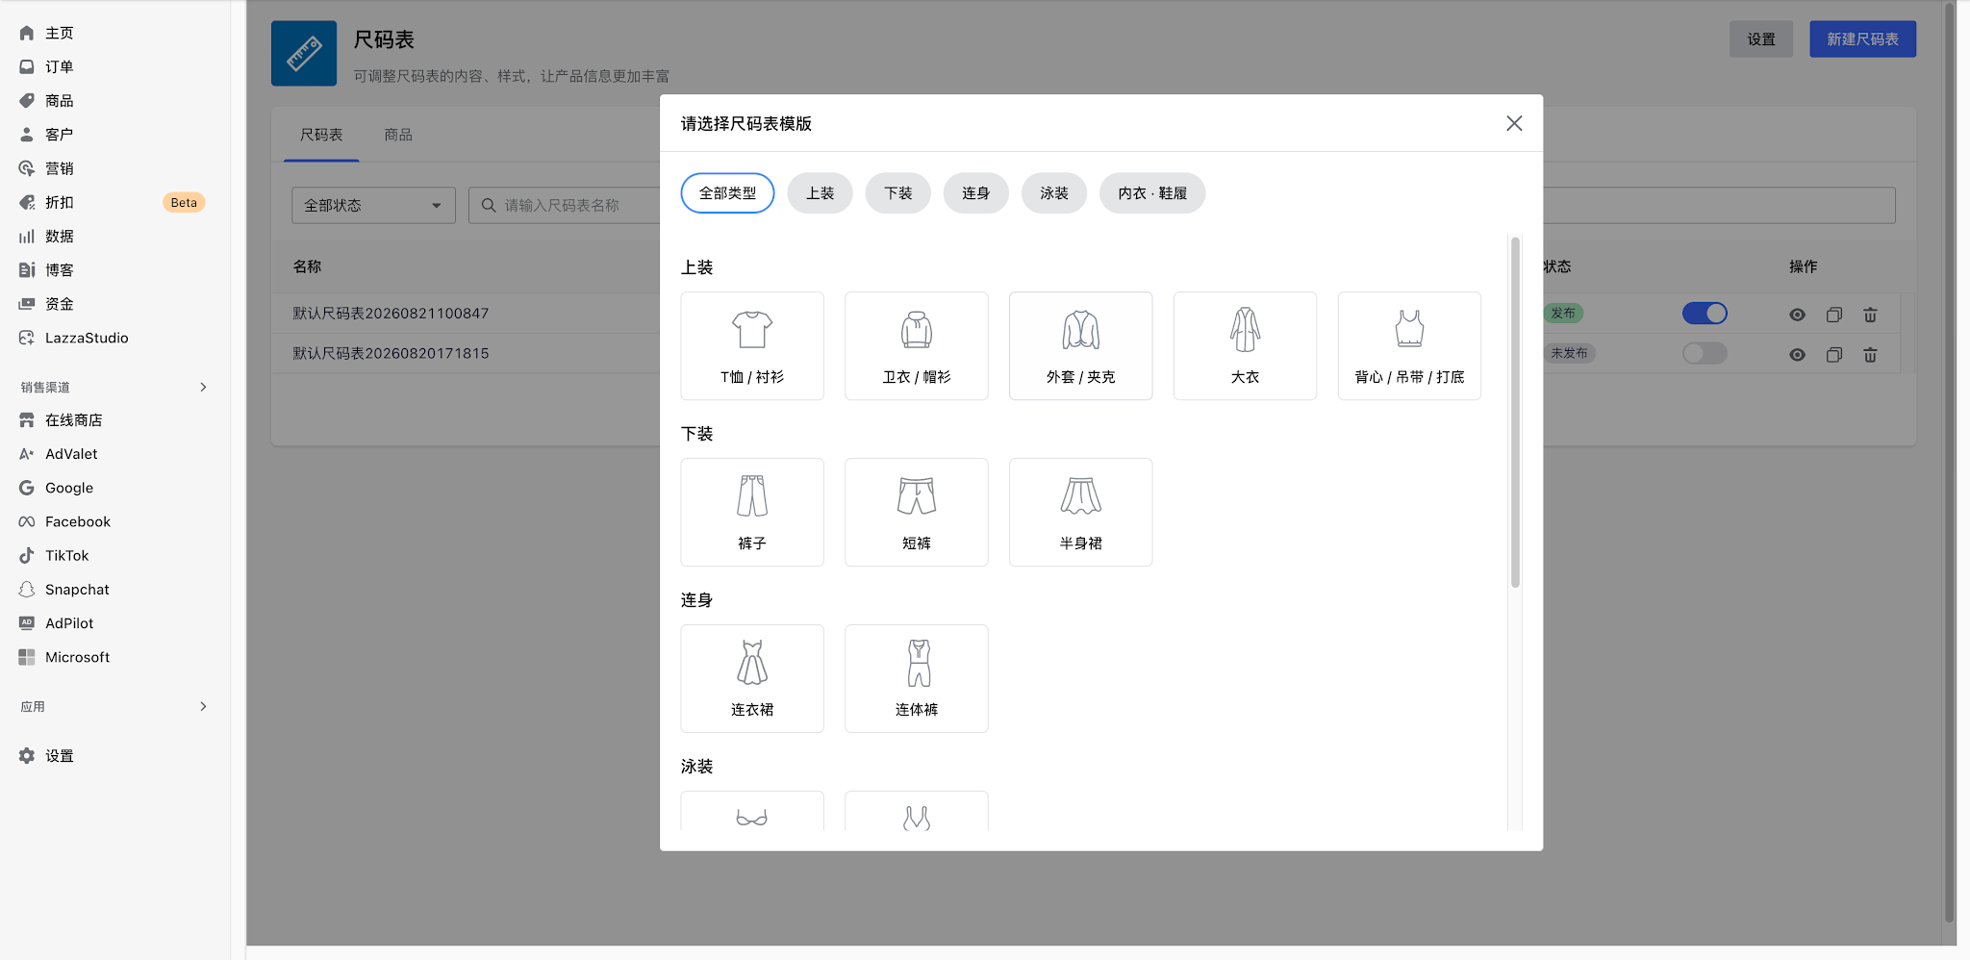1970x960 pixels.
Task: Filter templates by 内衣 · 鞋履
Action: [1152, 193]
